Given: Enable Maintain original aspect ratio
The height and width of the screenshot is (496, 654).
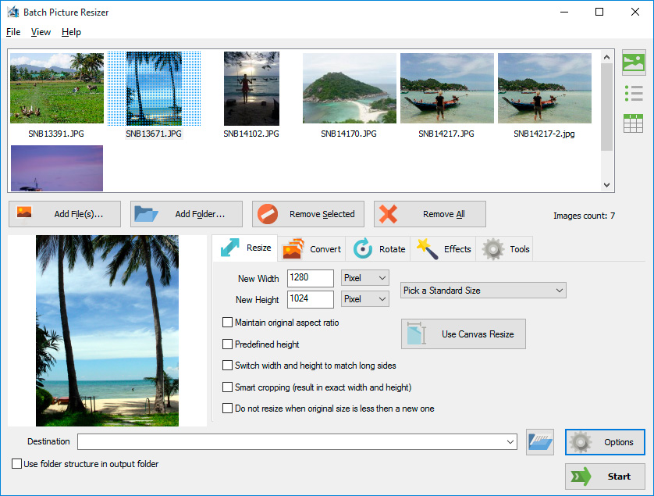Looking at the screenshot, I should [227, 322].
